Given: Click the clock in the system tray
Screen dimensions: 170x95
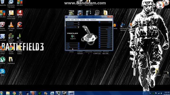Looking at the screenshot, I should 167,93.
